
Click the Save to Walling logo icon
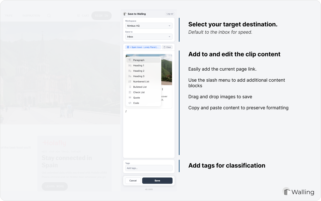pyautogui.click(x=125, y=14)
